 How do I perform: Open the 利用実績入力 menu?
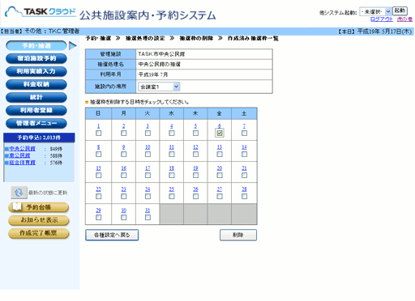pyautogui.click(x=36, y=71)
